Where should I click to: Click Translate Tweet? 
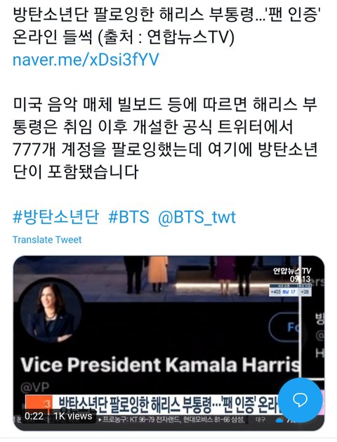click(x=47, y=240)
